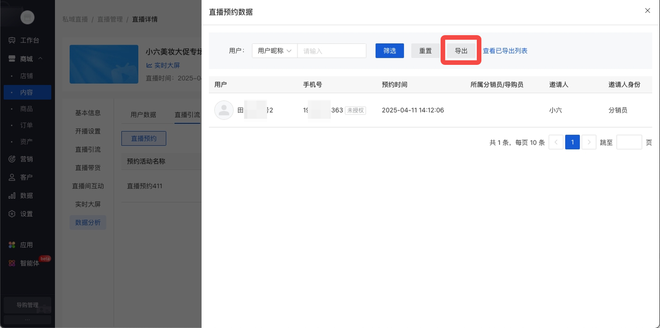
Task: Select 数据分析 in the detail menu
Action: [x=88, y=222]
